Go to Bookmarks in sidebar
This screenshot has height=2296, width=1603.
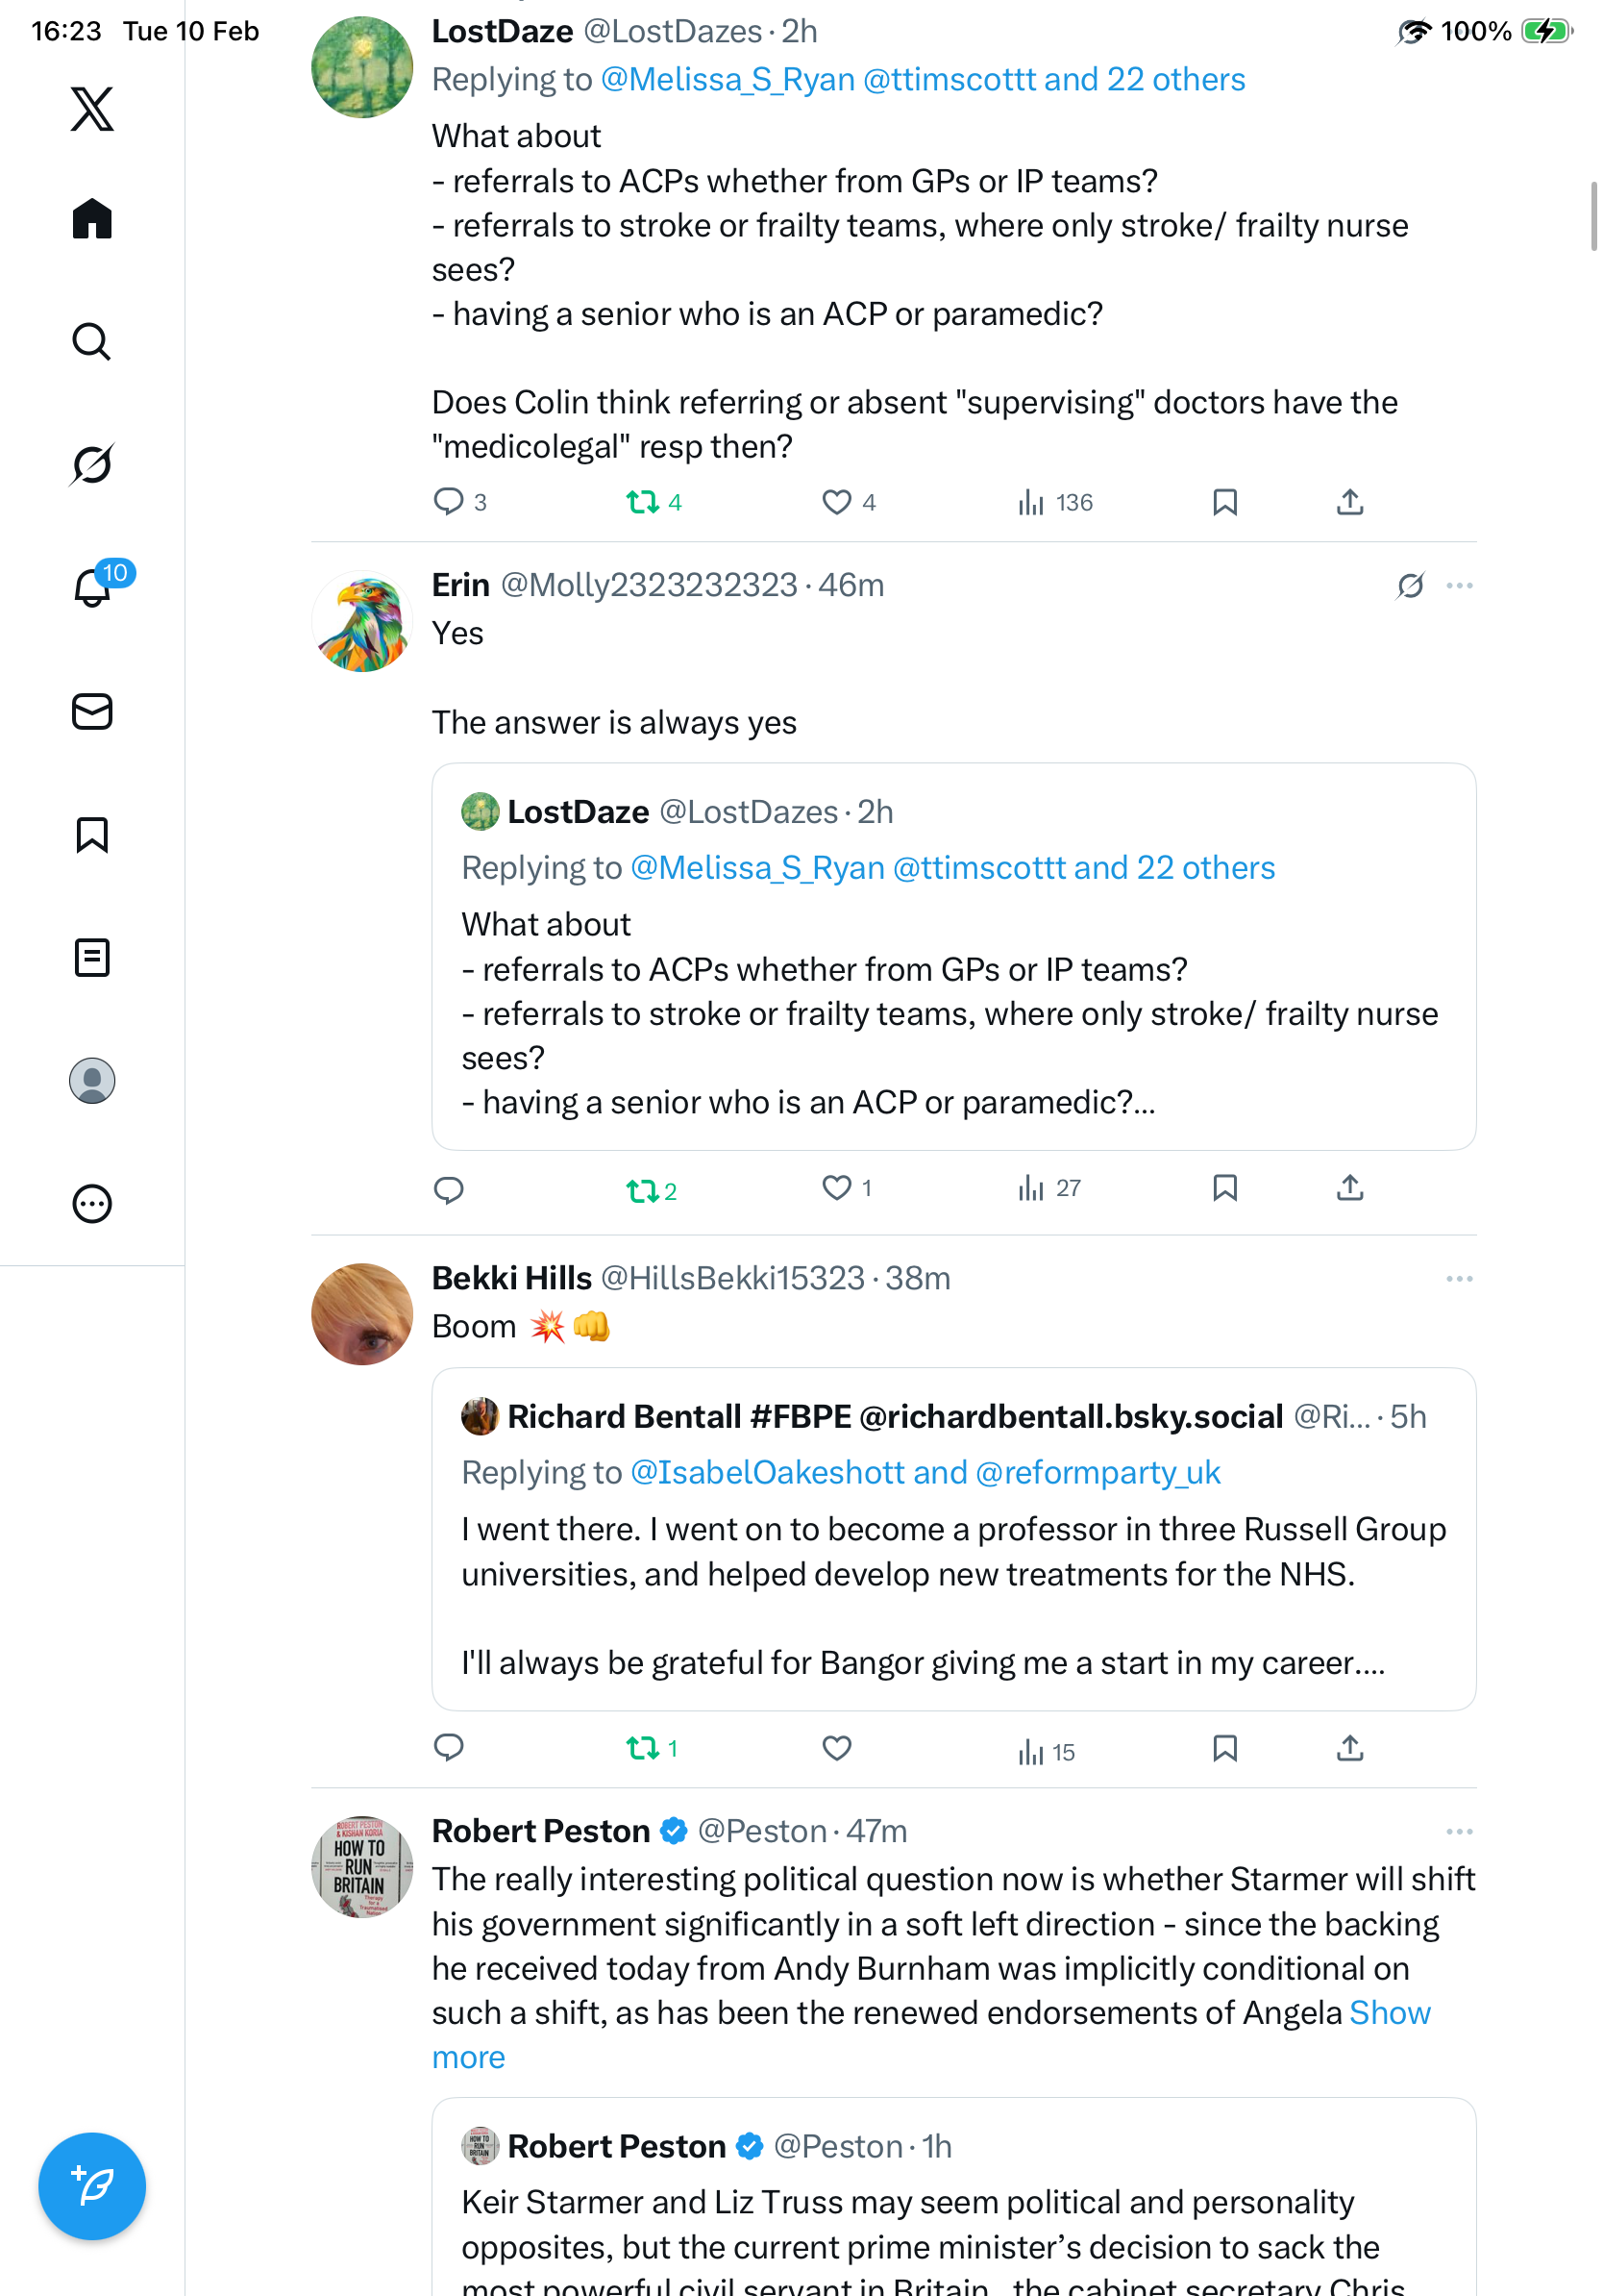tap(92, 834)
